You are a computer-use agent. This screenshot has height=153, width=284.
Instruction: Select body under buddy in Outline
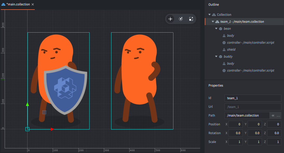coord(231,64)
